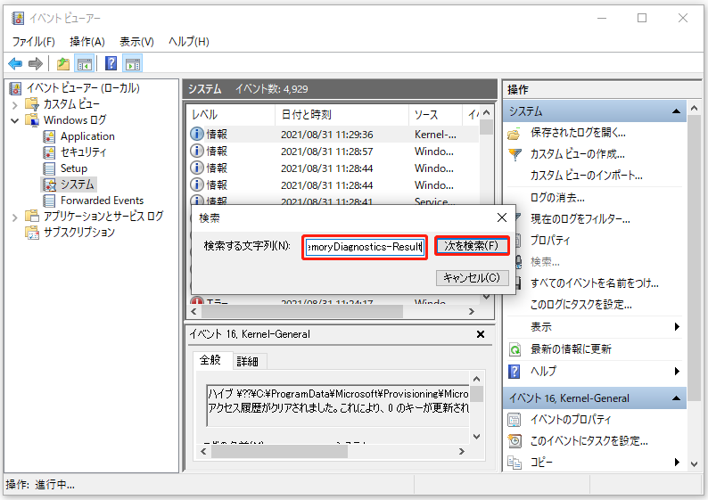708x500 pixels.
Task: Open the 表示(V) menu
Action: [x=136, y=42]
